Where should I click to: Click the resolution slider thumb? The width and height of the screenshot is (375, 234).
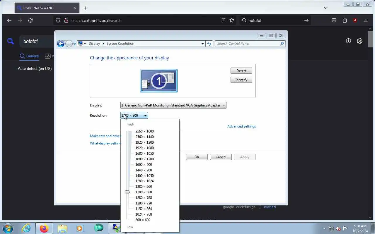[x=127, y=192]
